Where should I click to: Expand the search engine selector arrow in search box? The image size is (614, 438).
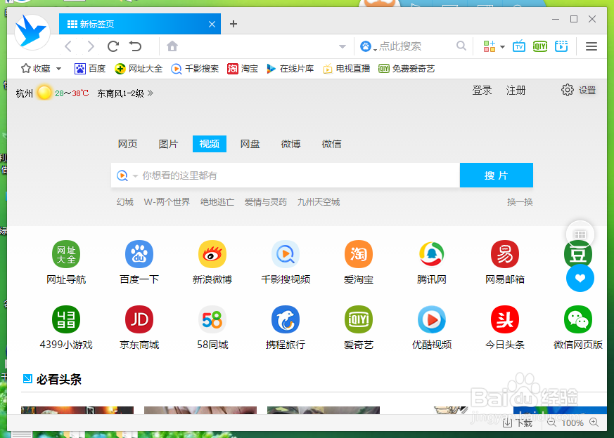(x=135, y=175)
